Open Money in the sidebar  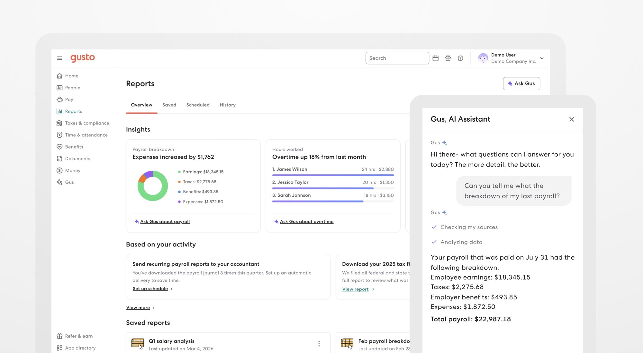click(73, 170)
